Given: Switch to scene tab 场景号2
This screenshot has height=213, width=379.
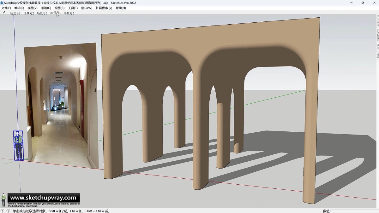Looking at the screenshot, I should [29, 13].
